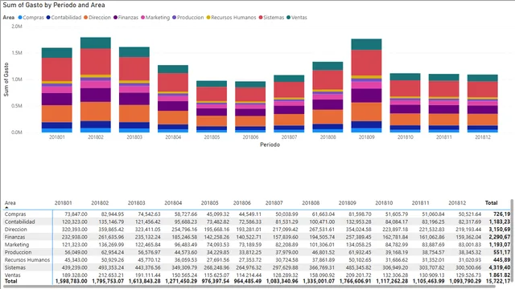Click the Direccion segment of the 201808 bar
This screenshot has height=289, width=515.
coord(328,116)
